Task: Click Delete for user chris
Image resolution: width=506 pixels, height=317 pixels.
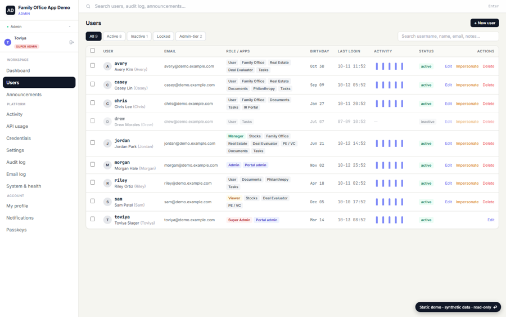Action: pyautogui.click(x=488, y=104)
